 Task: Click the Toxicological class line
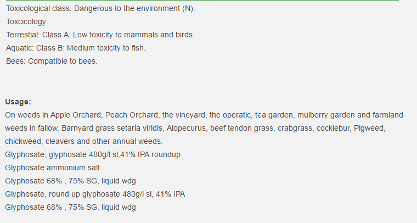pos(100,9)
